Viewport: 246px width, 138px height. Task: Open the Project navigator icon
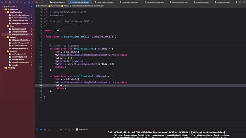click(x=2, y=2)
